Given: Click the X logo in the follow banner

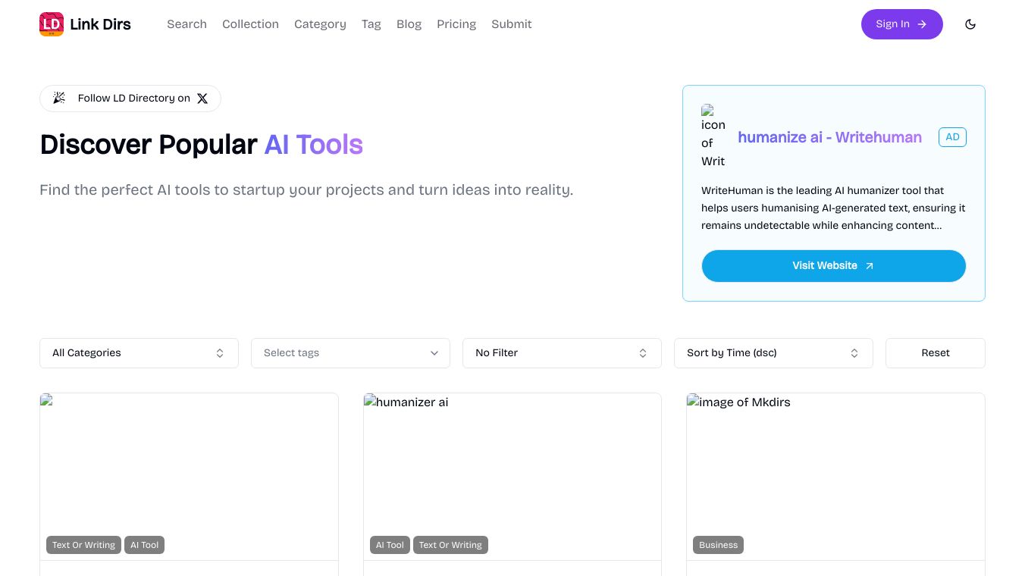Looking at the screenshot, I should (202, 99).
